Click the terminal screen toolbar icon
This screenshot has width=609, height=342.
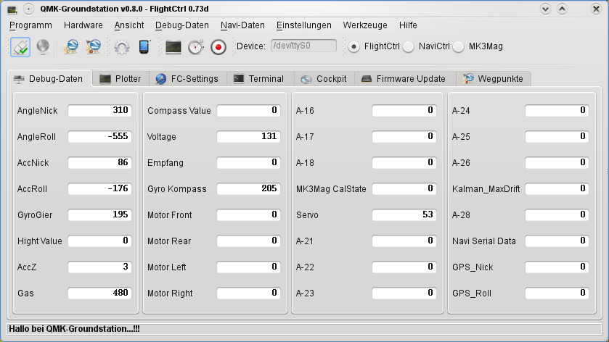[x=173, y=46]
